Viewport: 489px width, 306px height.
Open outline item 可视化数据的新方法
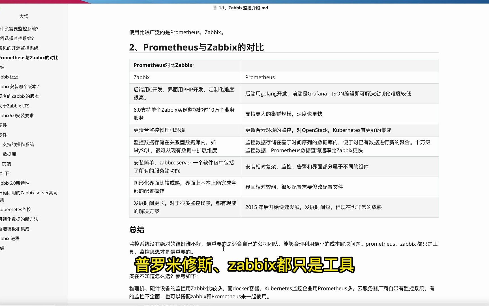(19, 219)
